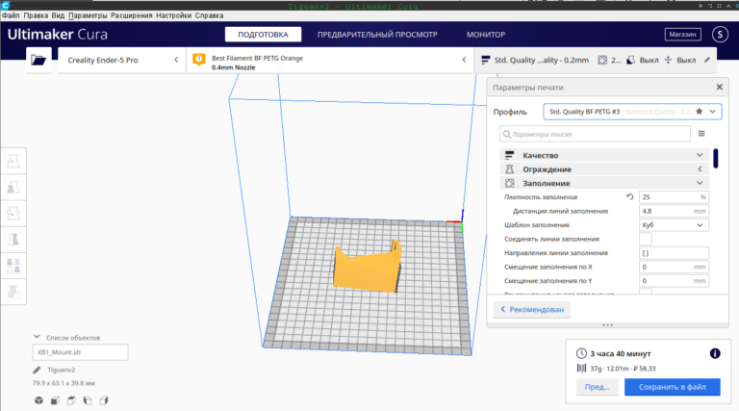
Task: Open the settings visibility hamburger menu
Action: (x=701, y=134)
